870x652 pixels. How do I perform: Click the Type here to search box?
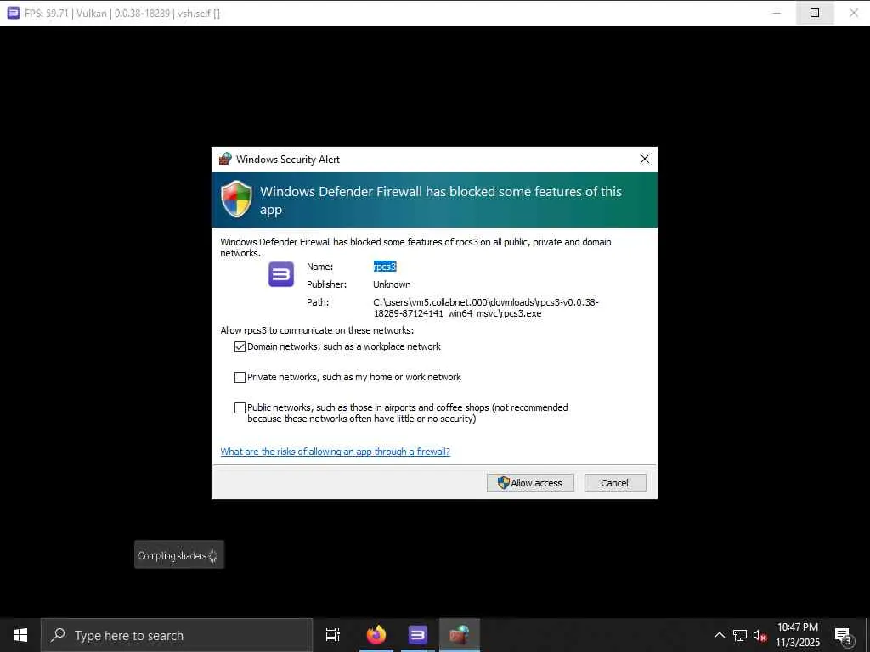coord(177,635)
